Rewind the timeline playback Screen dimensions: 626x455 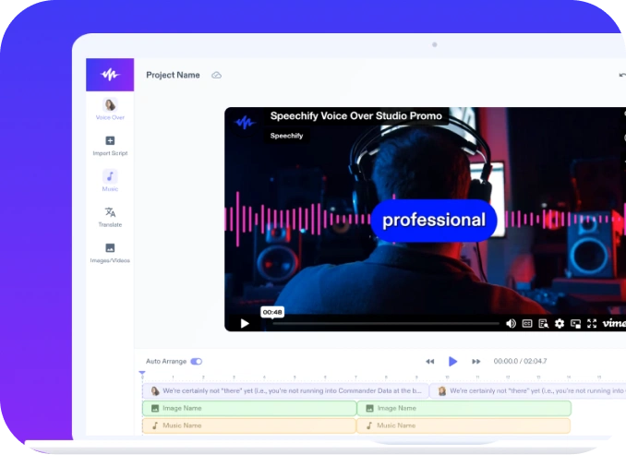429,361
